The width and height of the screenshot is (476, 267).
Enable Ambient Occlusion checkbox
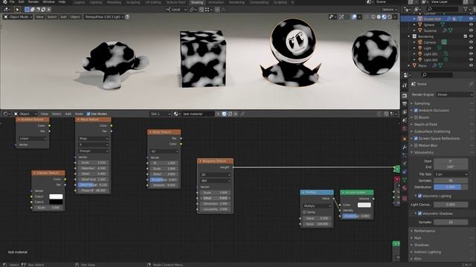point(416,111)
